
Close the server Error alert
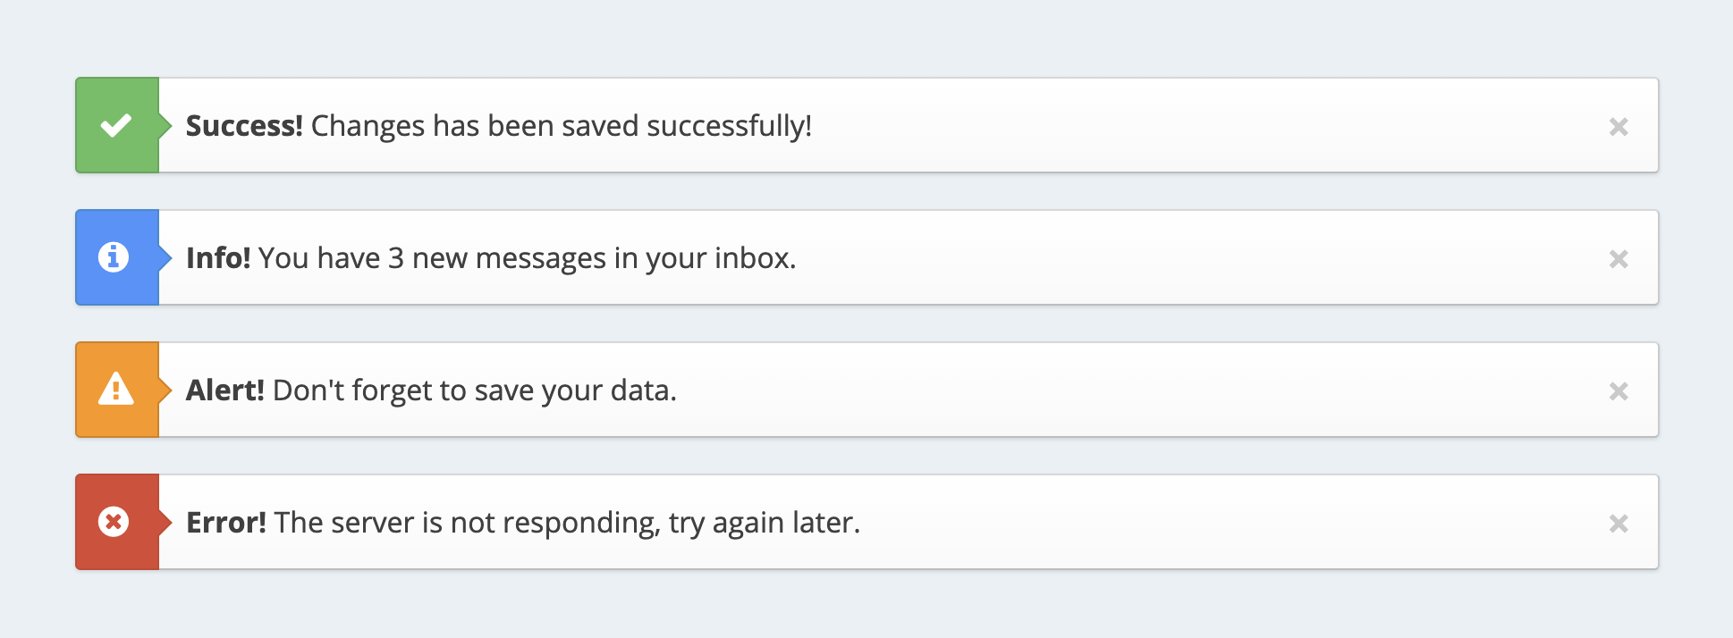1619,524
